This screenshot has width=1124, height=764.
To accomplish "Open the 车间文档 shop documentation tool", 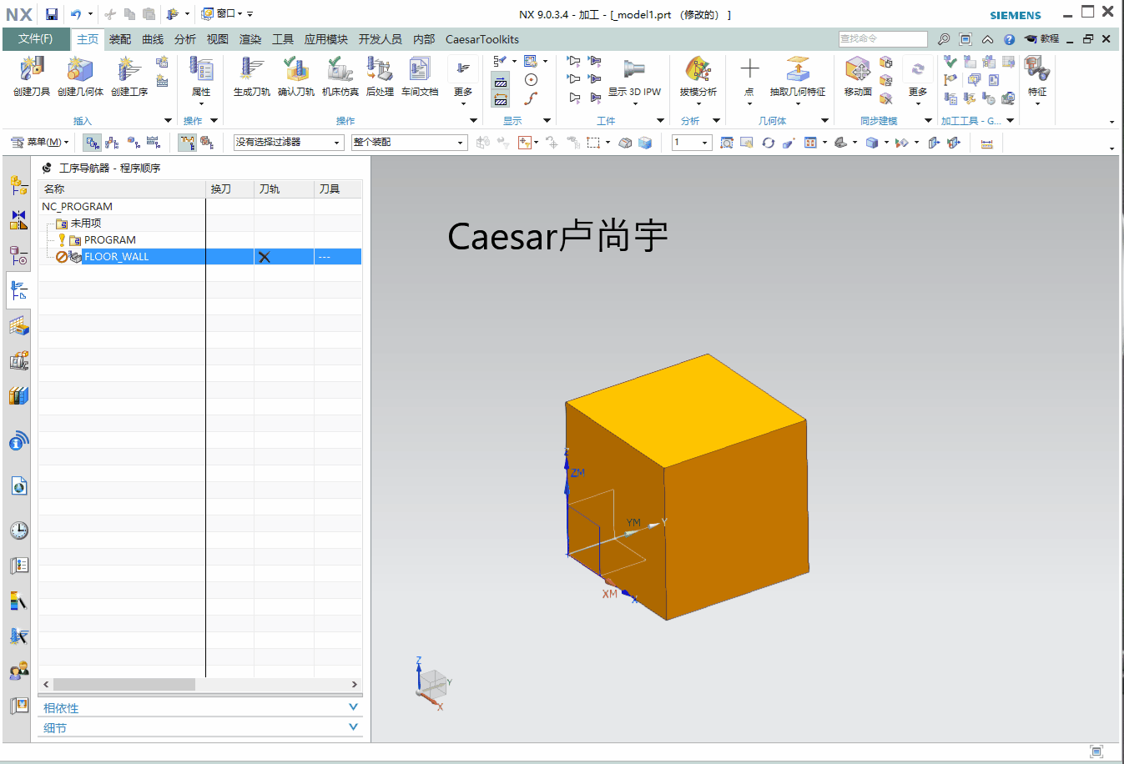I will tap(420, 76).
